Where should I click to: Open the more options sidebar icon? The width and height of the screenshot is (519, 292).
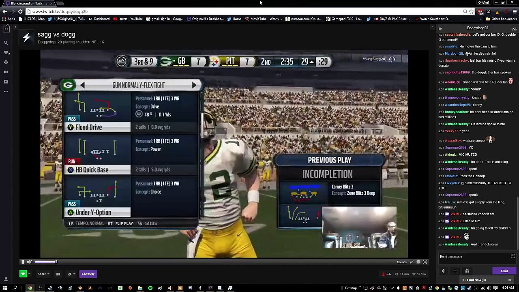coord(6,91)
